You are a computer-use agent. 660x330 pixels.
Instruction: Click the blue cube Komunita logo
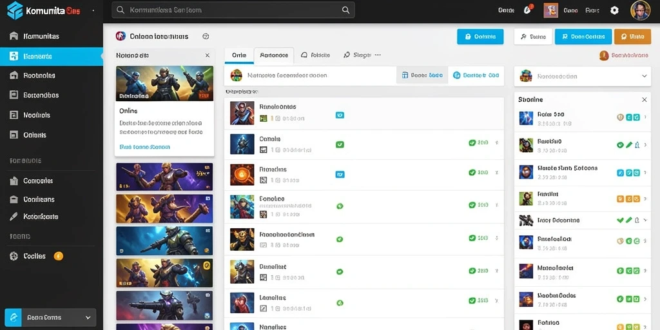click(x=15, y=10)
